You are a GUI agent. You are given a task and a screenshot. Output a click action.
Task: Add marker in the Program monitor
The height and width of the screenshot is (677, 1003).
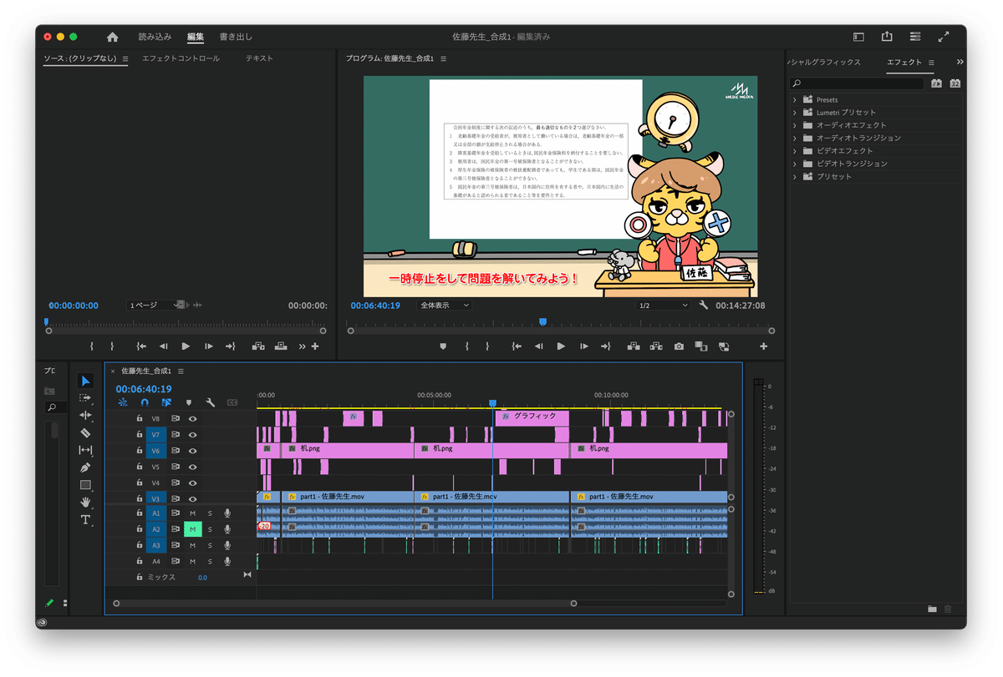click(x=443, y=346)
